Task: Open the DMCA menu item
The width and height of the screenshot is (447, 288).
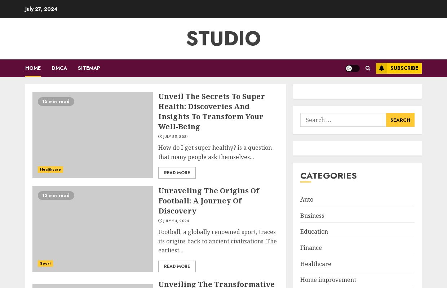Action: point(59,68)
